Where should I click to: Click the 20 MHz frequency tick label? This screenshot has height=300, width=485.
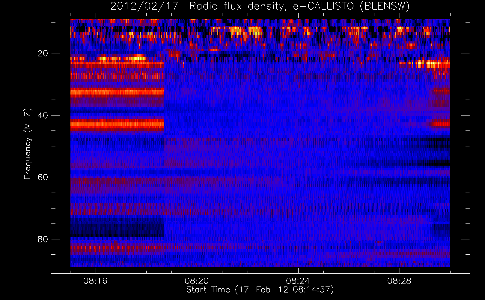coord(43,53)
